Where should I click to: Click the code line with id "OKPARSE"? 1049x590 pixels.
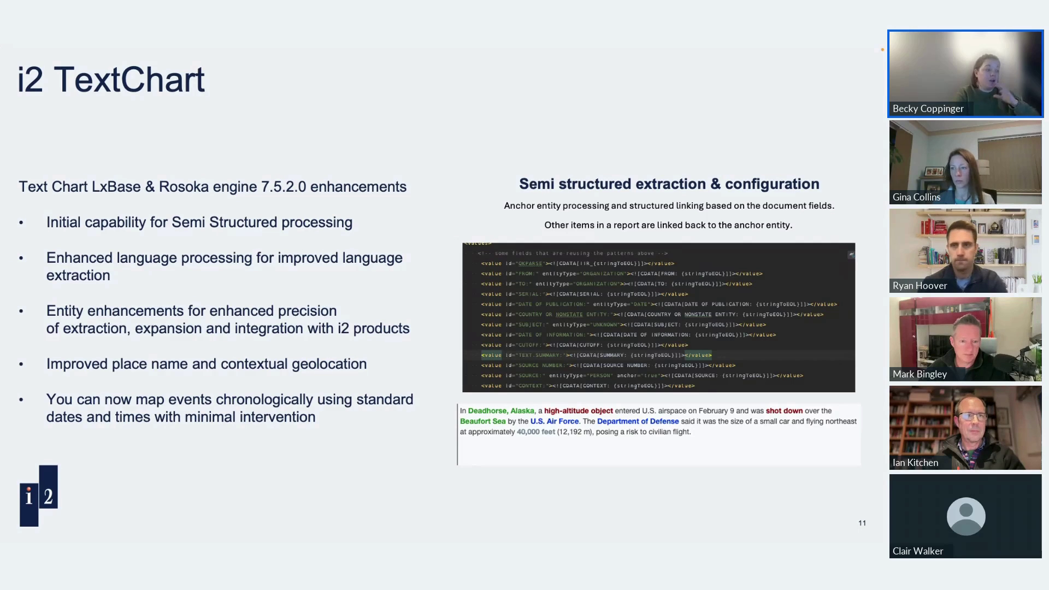(577, 263)
